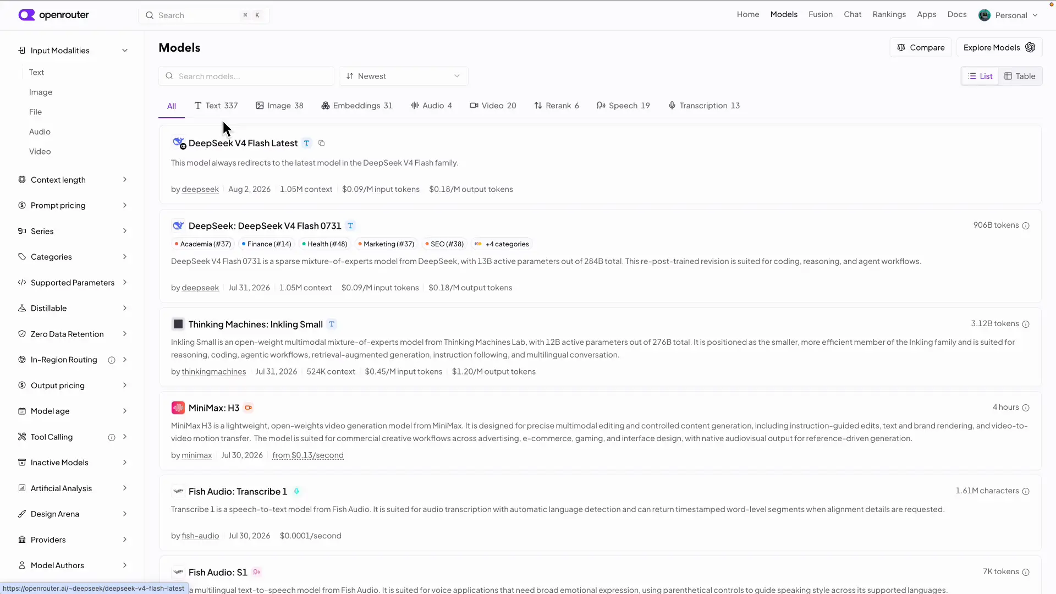Filter by Audio input modality
This screenshot has height=594, width=1056.
40,132
